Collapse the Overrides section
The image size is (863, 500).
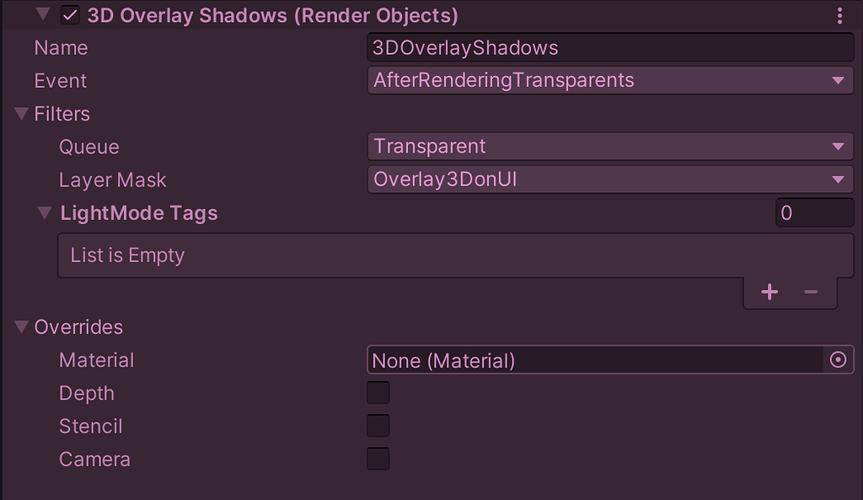22,327
